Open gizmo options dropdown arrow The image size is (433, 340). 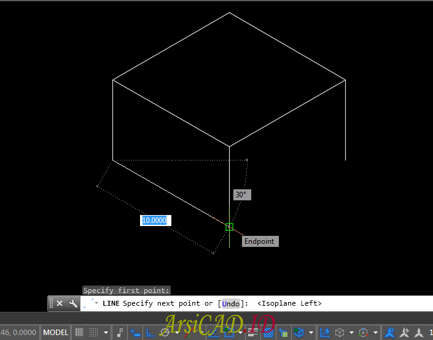pos(375,333)
